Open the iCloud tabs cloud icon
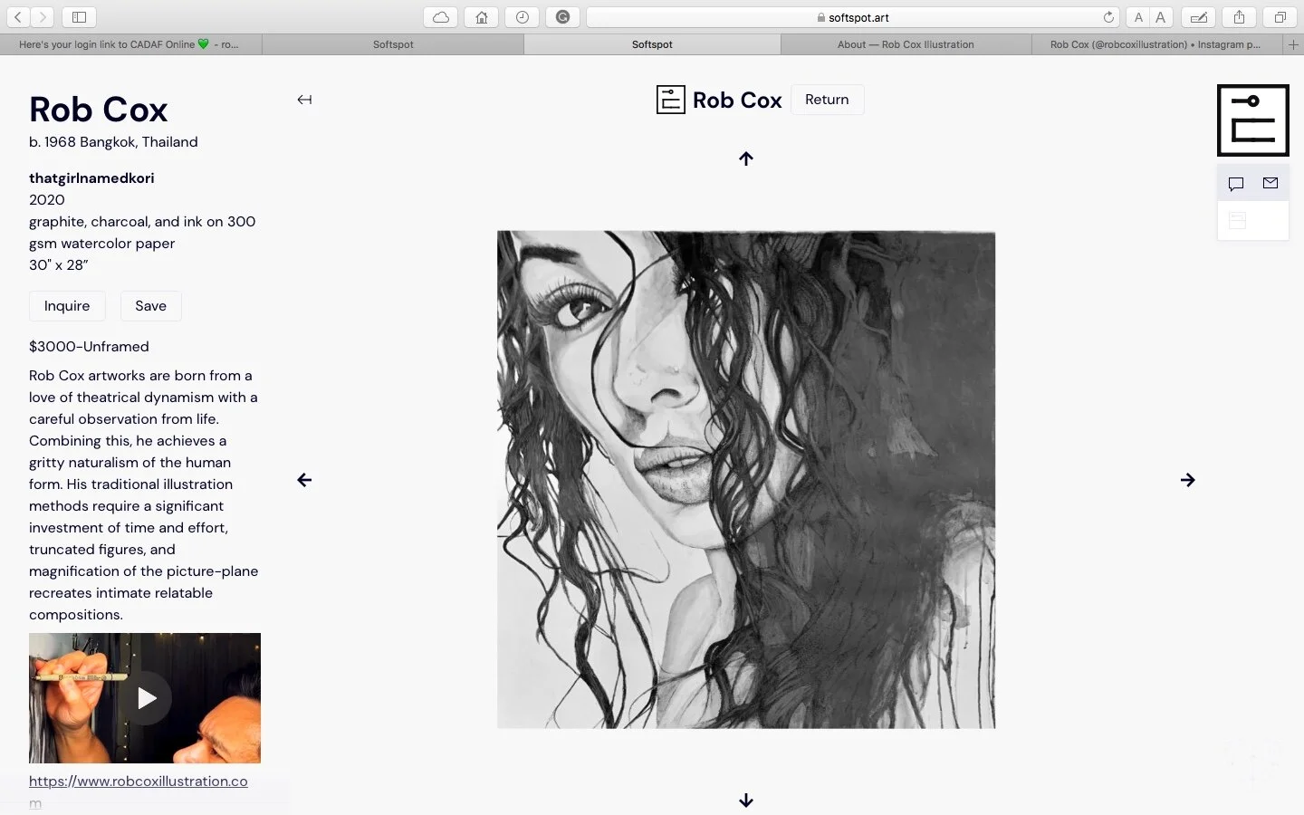 tap(441, 17)
